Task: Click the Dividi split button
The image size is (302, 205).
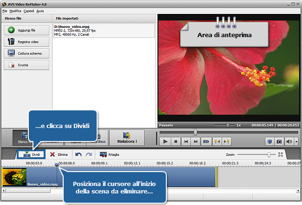Action: pos(31,154)
